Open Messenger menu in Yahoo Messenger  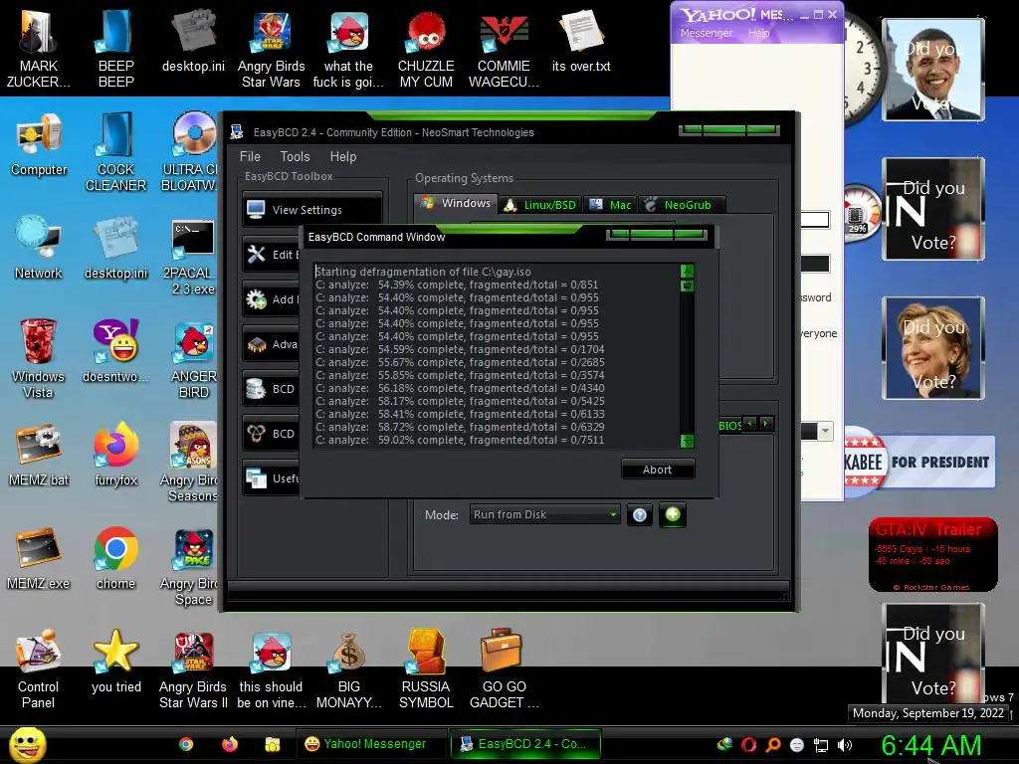(x=707, y=33)
